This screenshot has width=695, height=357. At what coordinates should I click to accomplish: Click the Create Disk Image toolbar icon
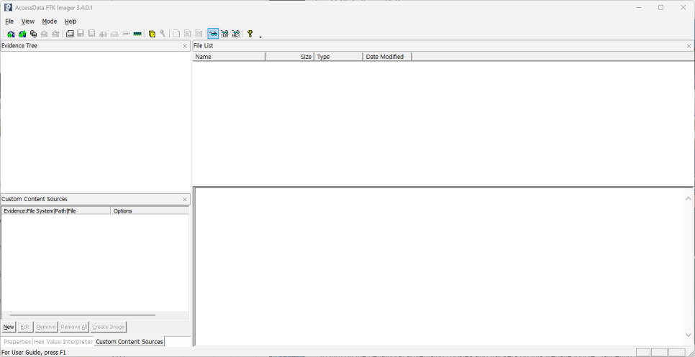click(70, 34)
